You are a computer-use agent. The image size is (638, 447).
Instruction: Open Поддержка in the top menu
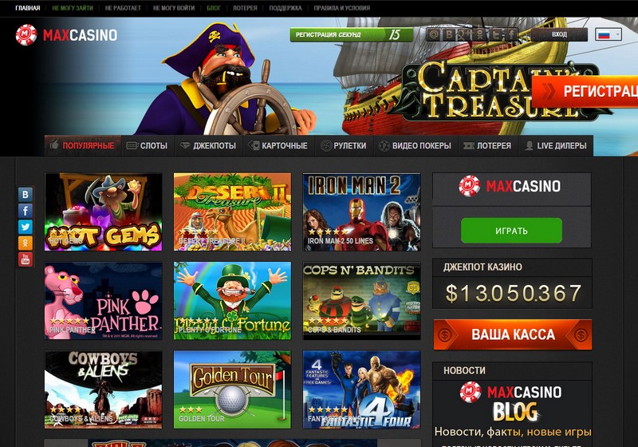286,8
